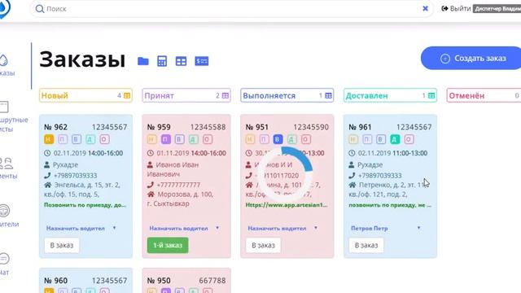Click В заказ on order 961

coord(366,246)
